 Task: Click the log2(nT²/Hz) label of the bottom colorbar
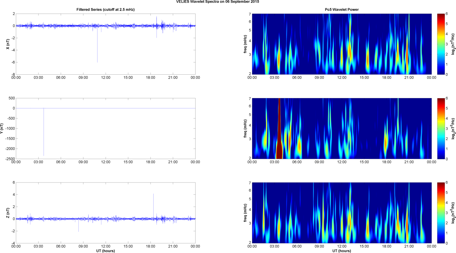pos(453,213)
